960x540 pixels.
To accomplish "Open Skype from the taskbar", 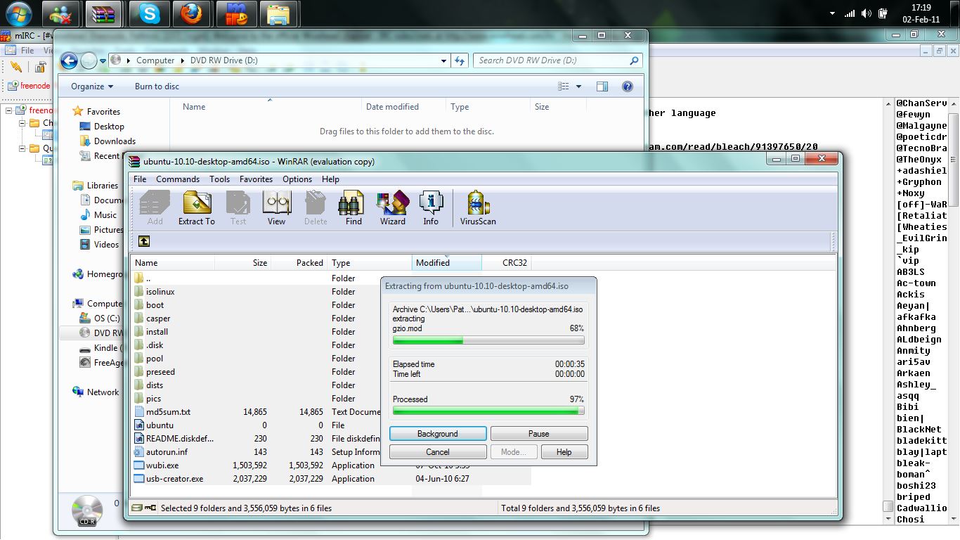I will click(x=148, y=13).
